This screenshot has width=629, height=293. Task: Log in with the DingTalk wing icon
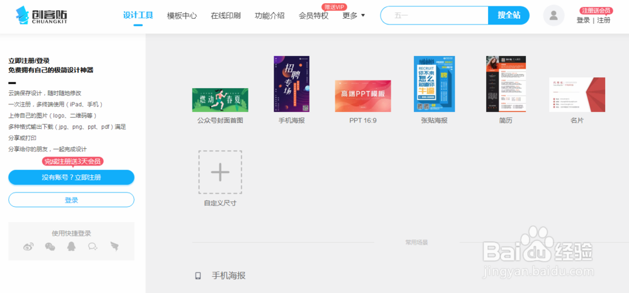[x=115, y=246]
